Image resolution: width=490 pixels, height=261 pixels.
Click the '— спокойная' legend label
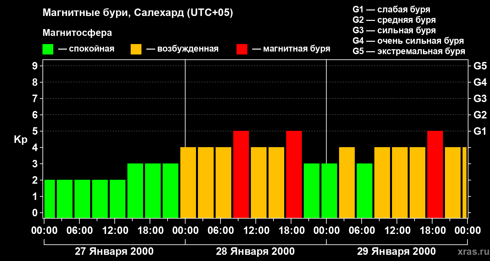pos(86,49)
